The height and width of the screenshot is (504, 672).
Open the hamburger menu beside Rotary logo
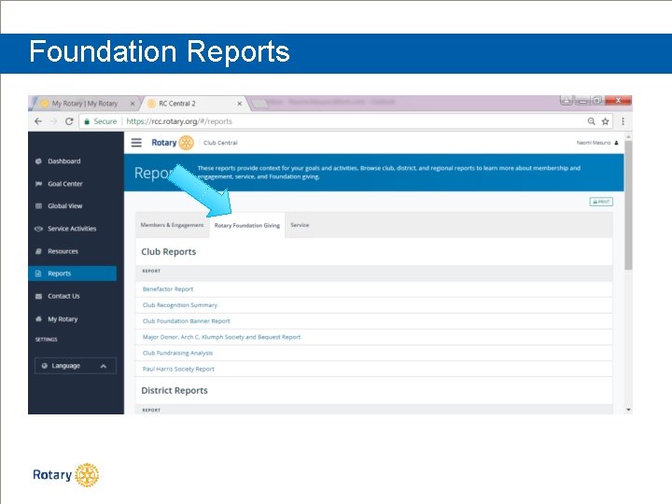tap(136, 142)
